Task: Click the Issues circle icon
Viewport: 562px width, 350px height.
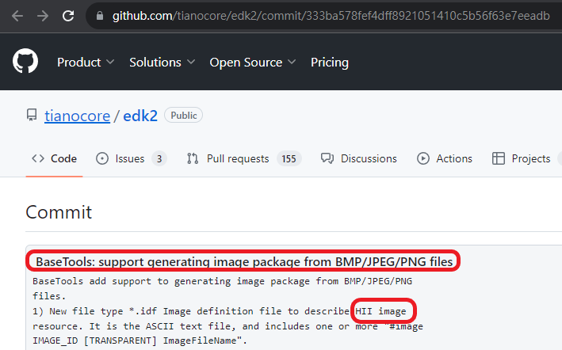Action: click(102, 158)
